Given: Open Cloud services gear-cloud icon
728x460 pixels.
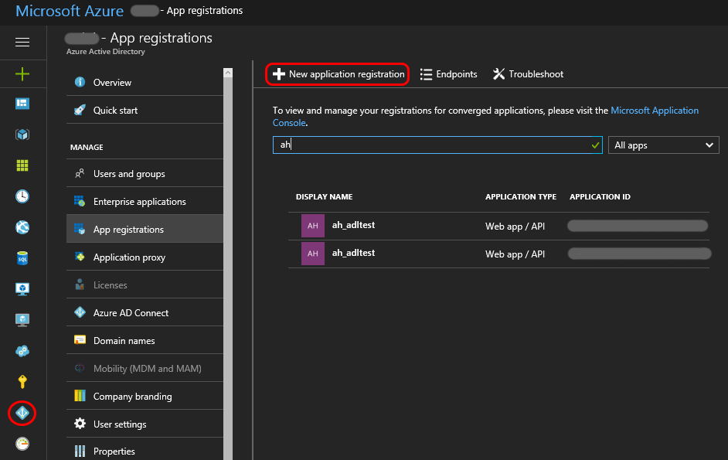Looking at the screenshot, I should 22,351.
